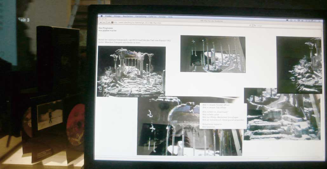
Task: Open the Hilfe menu
Action: click(x=170, y=16)
